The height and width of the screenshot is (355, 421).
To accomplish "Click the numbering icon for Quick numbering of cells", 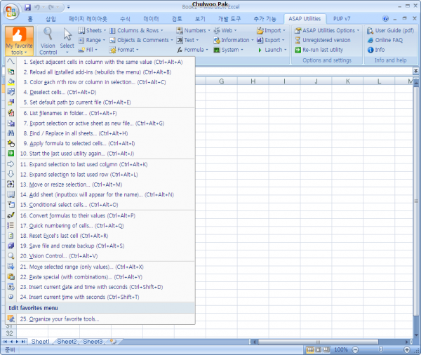I will [x=11, y=226].
